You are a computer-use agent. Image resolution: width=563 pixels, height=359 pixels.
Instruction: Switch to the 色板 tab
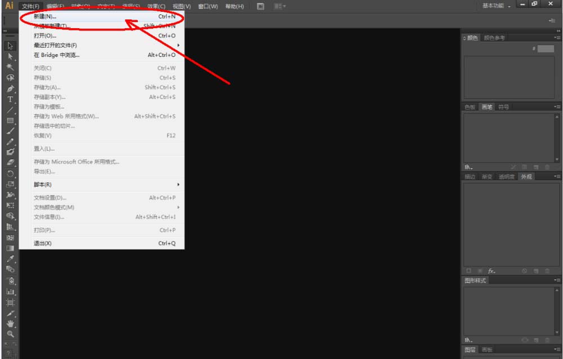(470, 107)
